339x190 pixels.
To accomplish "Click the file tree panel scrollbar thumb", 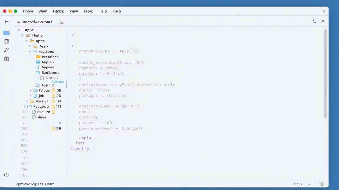I will click(66, 84).
